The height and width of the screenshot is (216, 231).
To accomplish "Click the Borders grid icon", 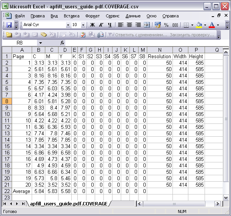I will (186, 25).
